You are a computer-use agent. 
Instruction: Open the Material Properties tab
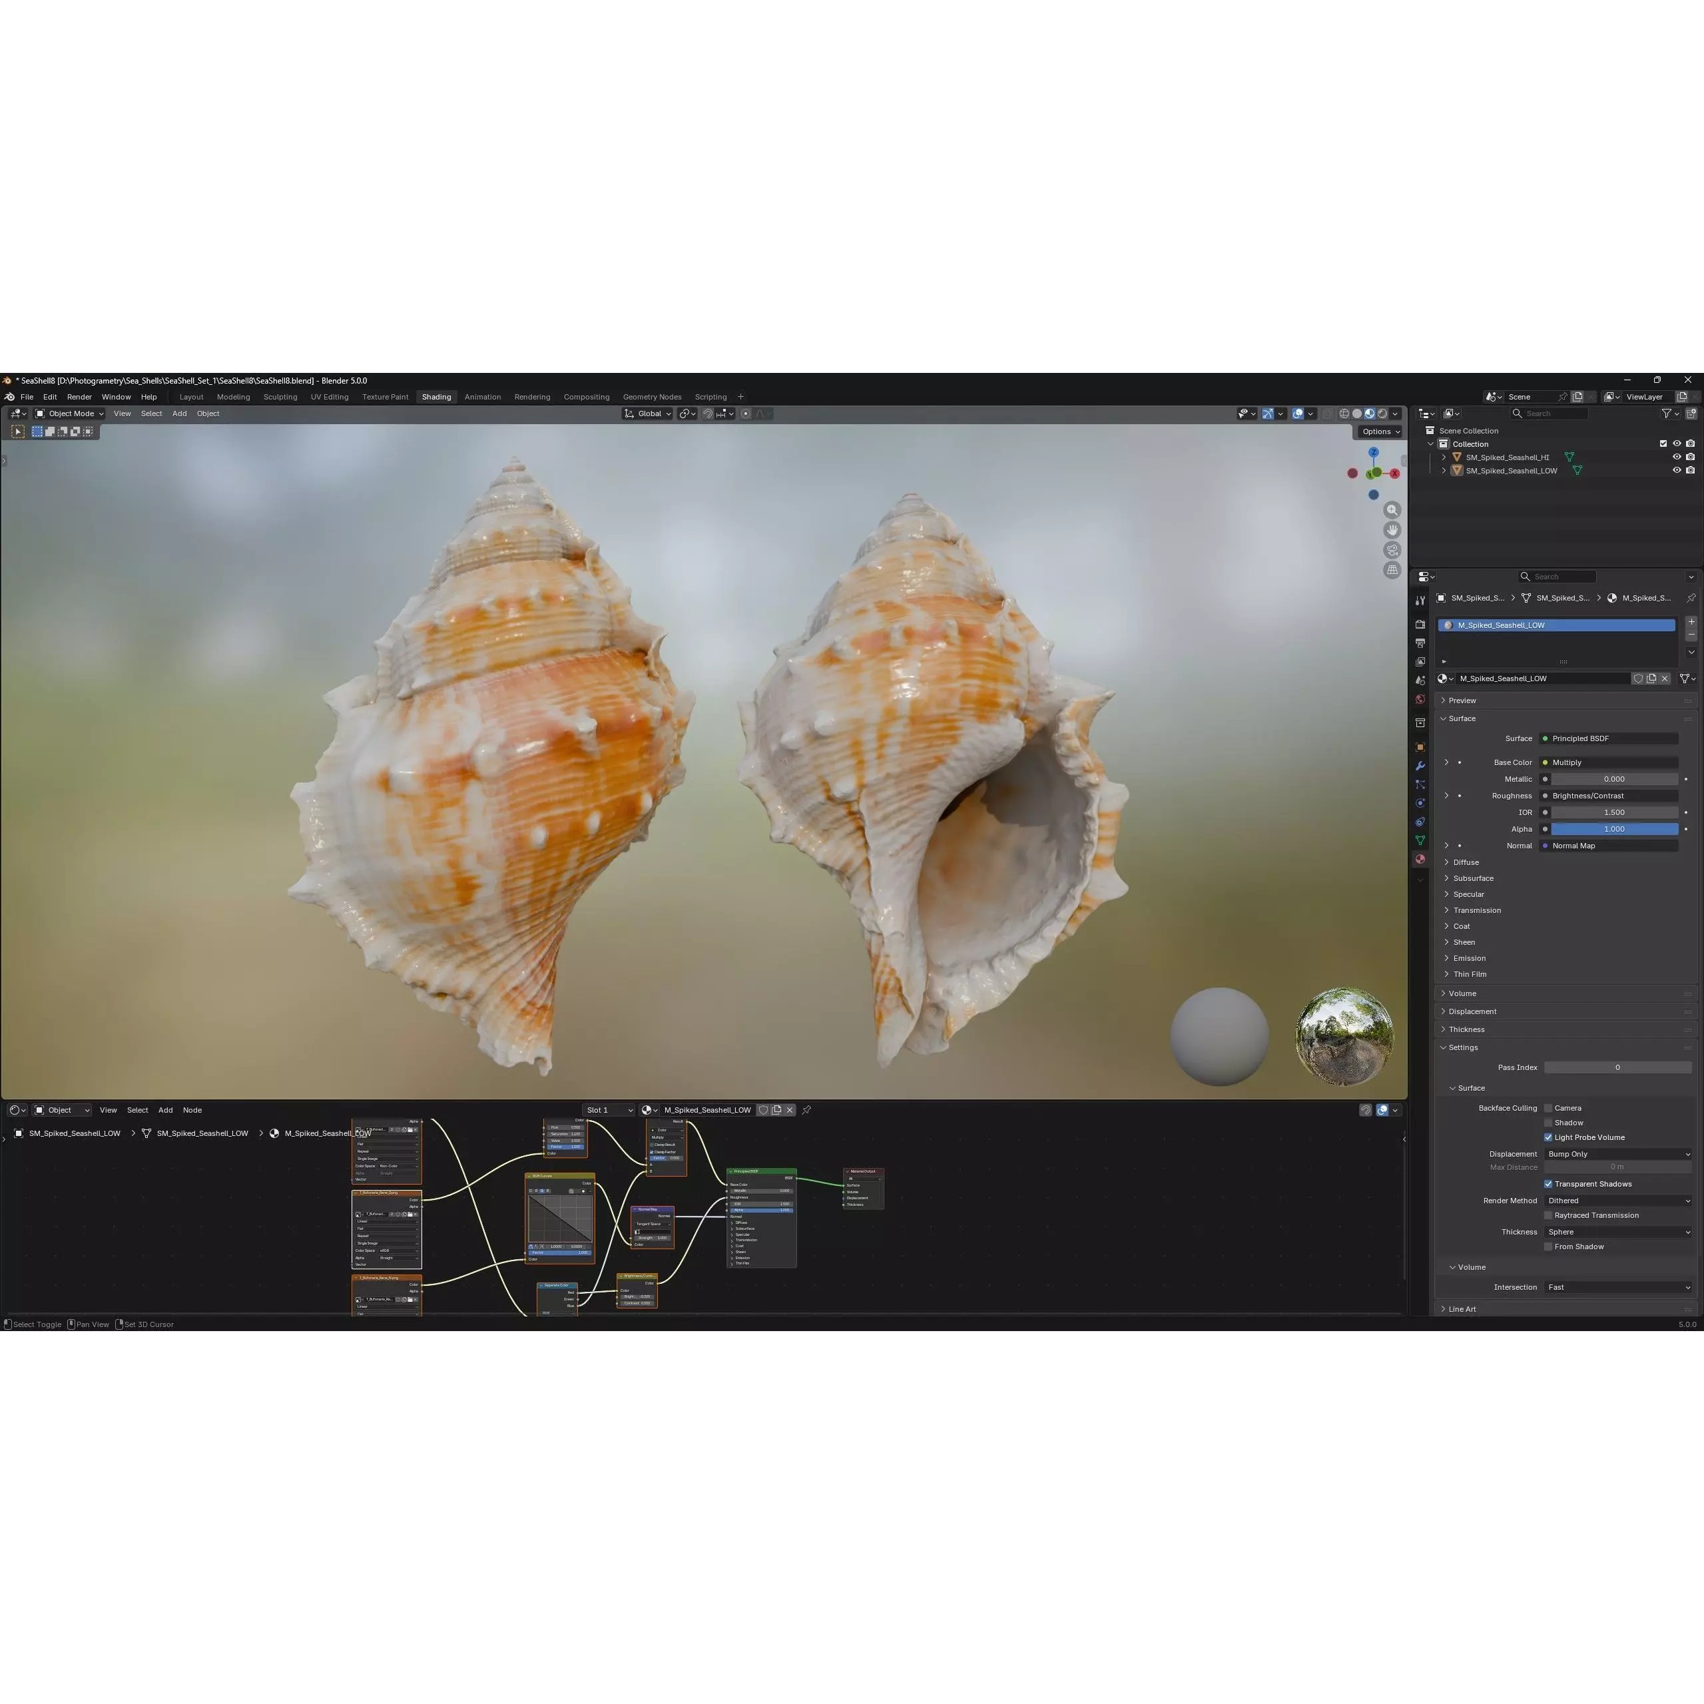1421,859
